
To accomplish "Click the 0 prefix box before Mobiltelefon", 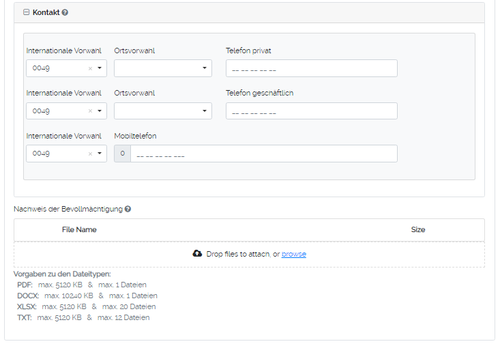I will (x=122, y=154).
